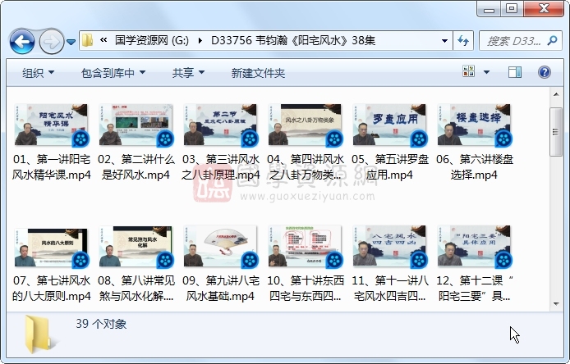Open the view options dropdown arrow
This screenshot has height=364, width=570.
coord(486,72)
